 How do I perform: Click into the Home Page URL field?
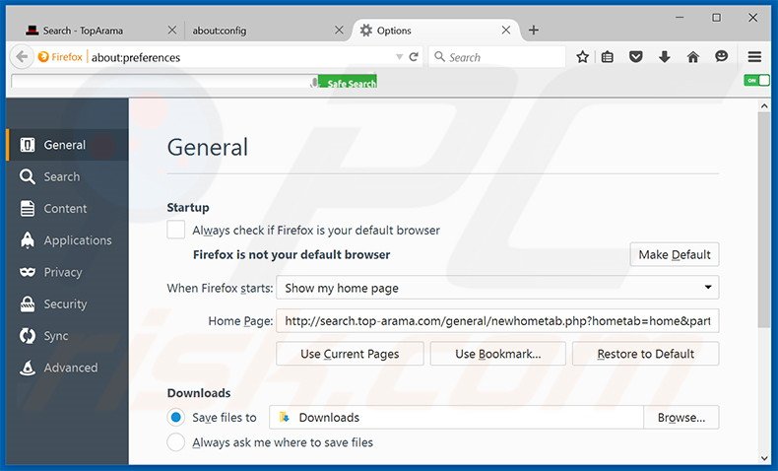point(497,321)
